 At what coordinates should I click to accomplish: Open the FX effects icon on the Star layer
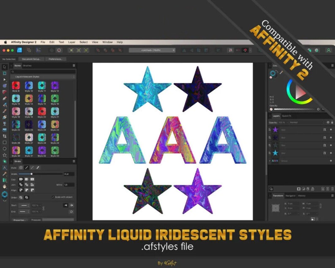pos(325,130)
